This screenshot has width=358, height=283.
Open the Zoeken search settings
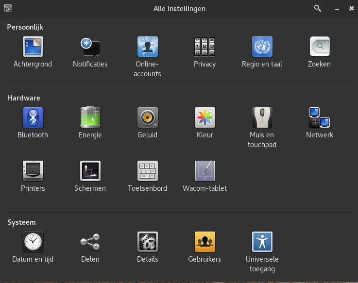click(320, 52)
